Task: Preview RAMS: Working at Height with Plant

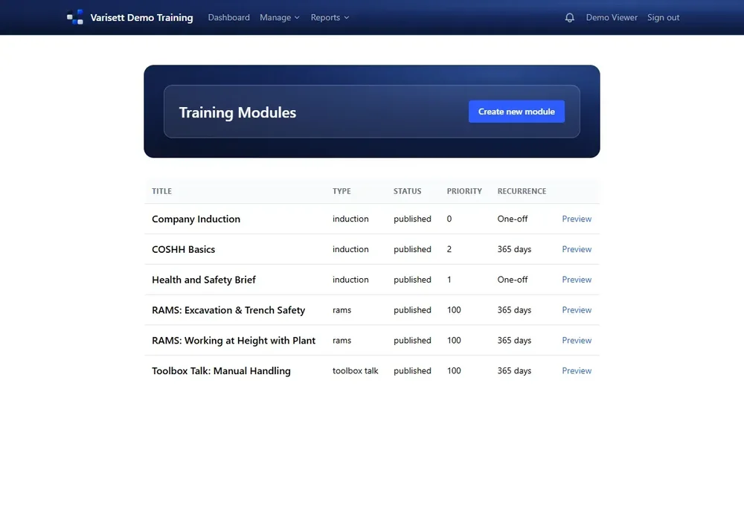Action: pos(577,340)
